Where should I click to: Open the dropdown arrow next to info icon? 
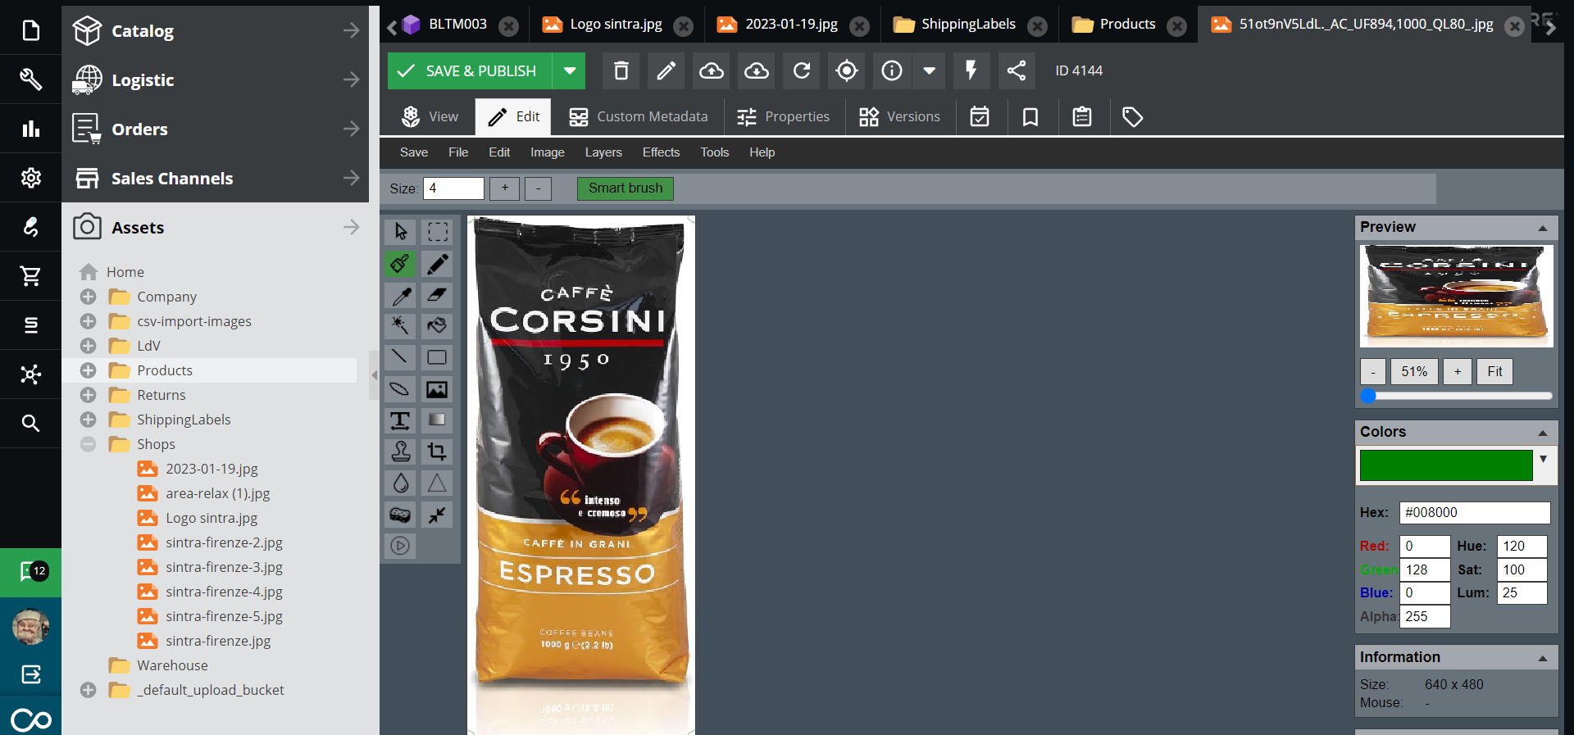(x=929, y=71)
